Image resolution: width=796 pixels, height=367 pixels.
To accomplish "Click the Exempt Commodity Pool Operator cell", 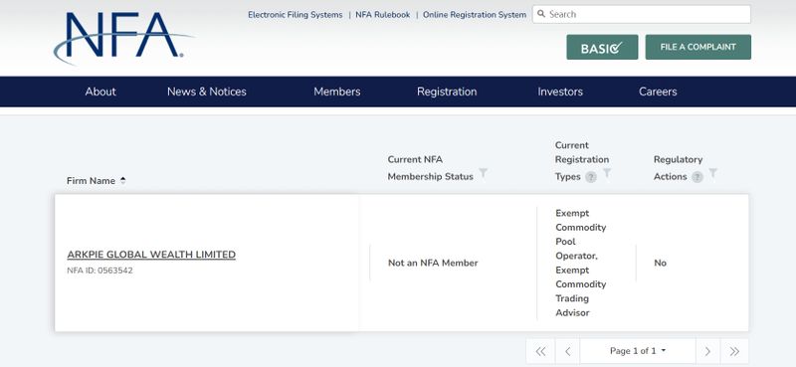I will coord(581,263).
